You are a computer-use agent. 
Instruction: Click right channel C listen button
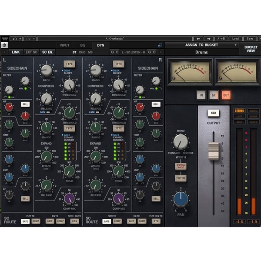pyautogui.click(x=154, y=52)
